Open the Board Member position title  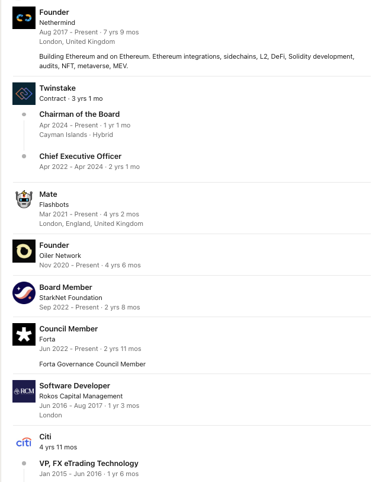(x=66, y=288)
